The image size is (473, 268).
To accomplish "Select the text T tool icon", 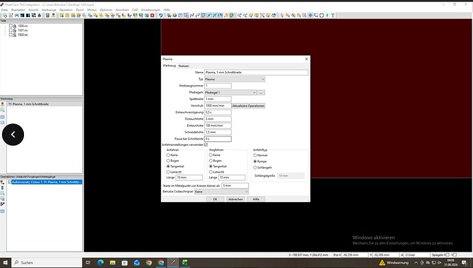I will click(332, 15).
